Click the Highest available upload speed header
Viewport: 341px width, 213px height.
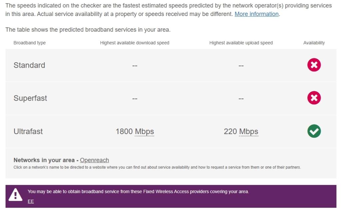(241, 43)
